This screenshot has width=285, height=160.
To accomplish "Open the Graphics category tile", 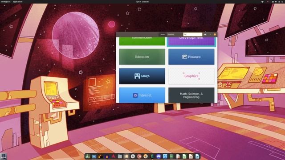I will [191, 76].
